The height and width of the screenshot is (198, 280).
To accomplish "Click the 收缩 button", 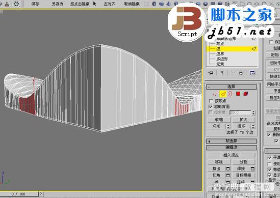I will point(219,120).
